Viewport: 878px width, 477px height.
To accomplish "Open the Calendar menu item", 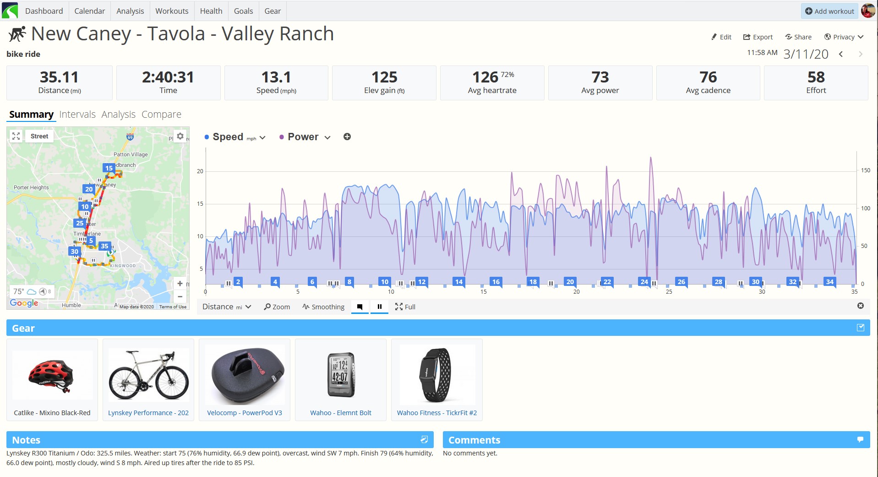I will (x=90, y=11).
